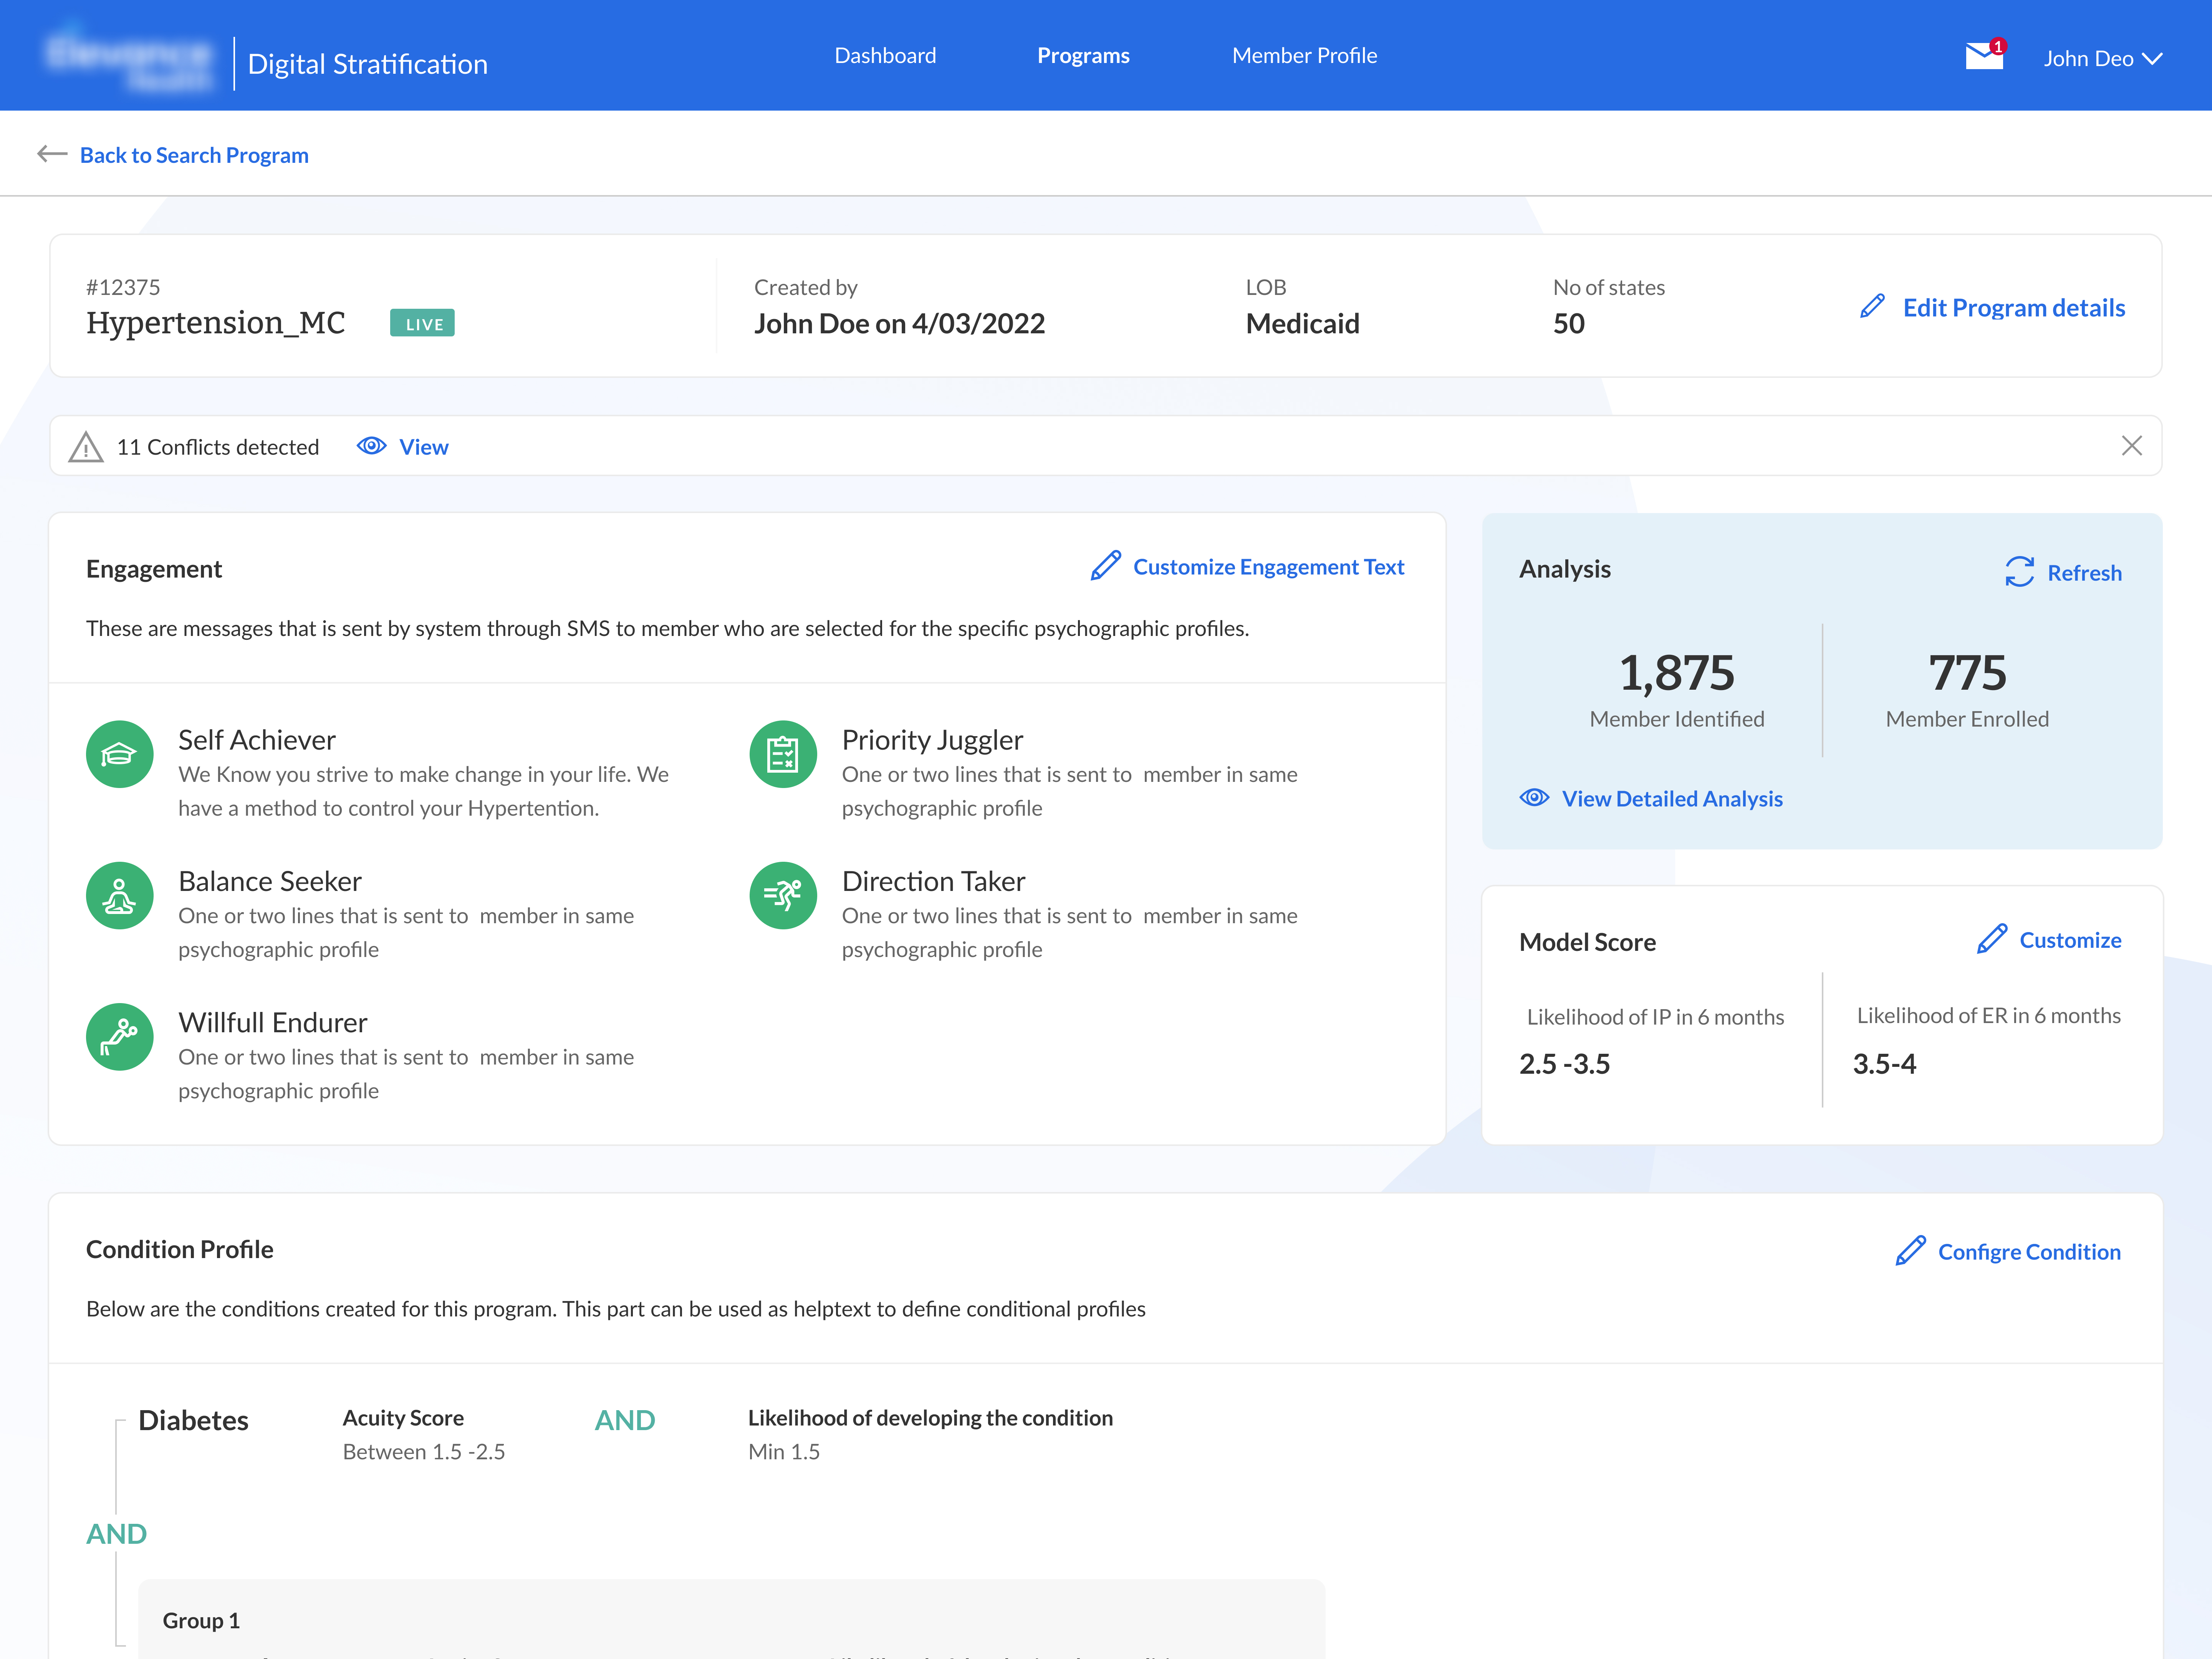Click the Balance Seeker meditation icon
This screenshot has width=2212, height=1659.
point(119,895)
